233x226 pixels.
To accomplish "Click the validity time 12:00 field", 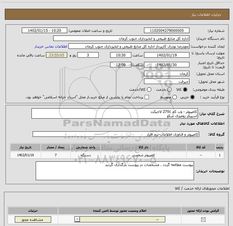I will [x=121, y=65].
